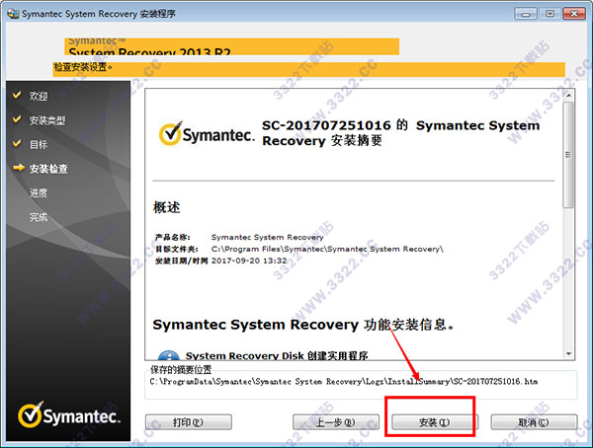The image size is (593, 448).
Task: Click the checkmark beside 安装类型 step
Action: point(17,119)
